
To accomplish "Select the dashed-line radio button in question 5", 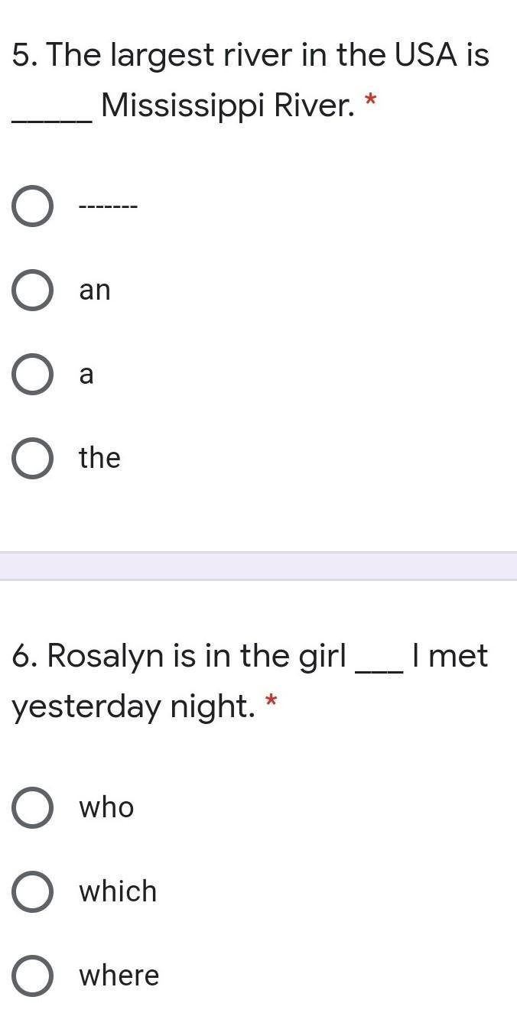I will click(33, 206).
